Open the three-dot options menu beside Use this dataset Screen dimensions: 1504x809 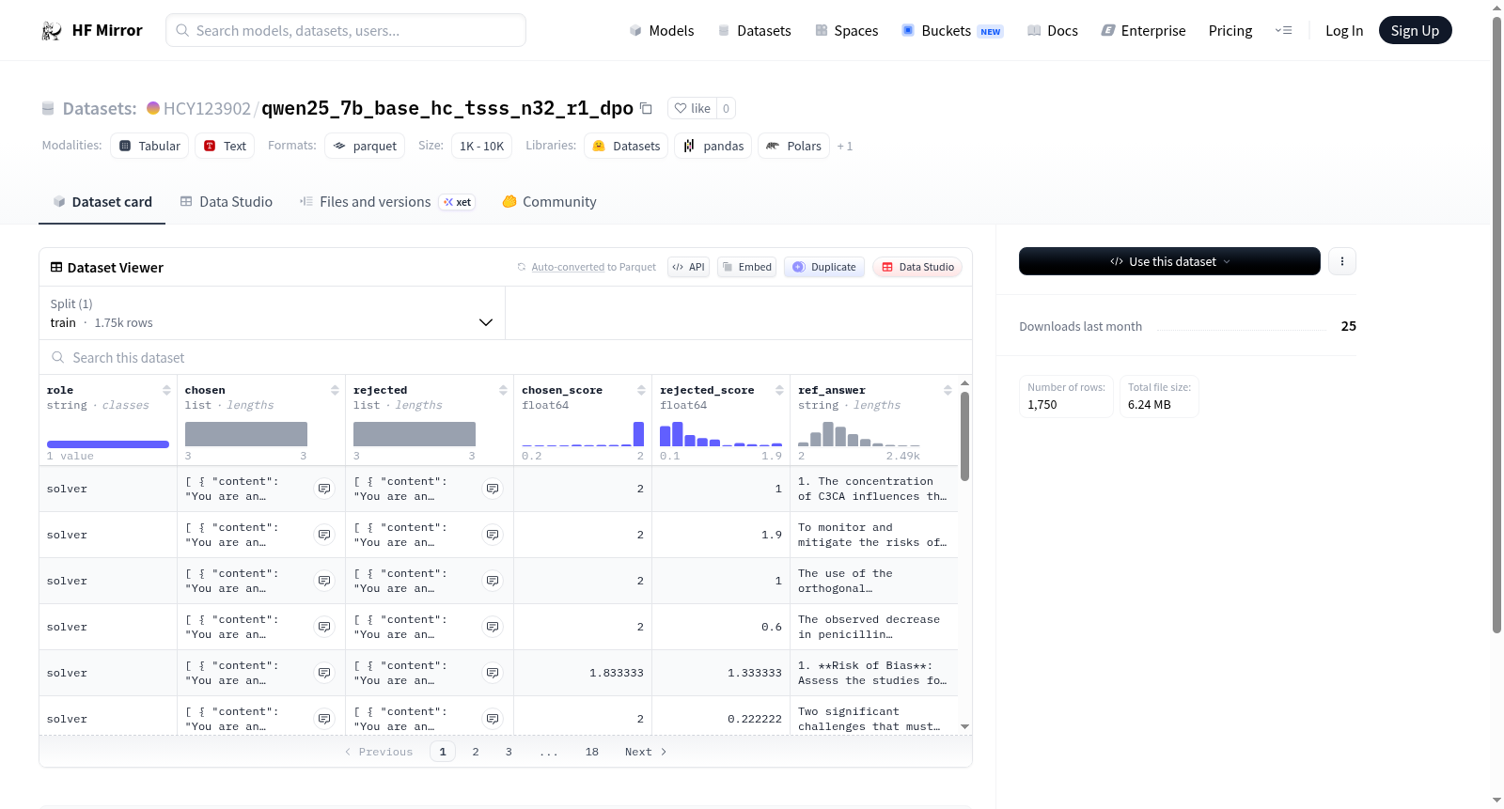tap(1342, 261)
